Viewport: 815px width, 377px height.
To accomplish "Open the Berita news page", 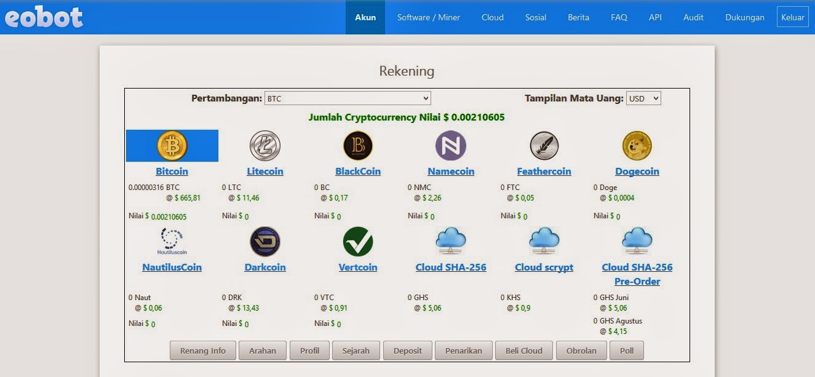I will coord(578,17).
